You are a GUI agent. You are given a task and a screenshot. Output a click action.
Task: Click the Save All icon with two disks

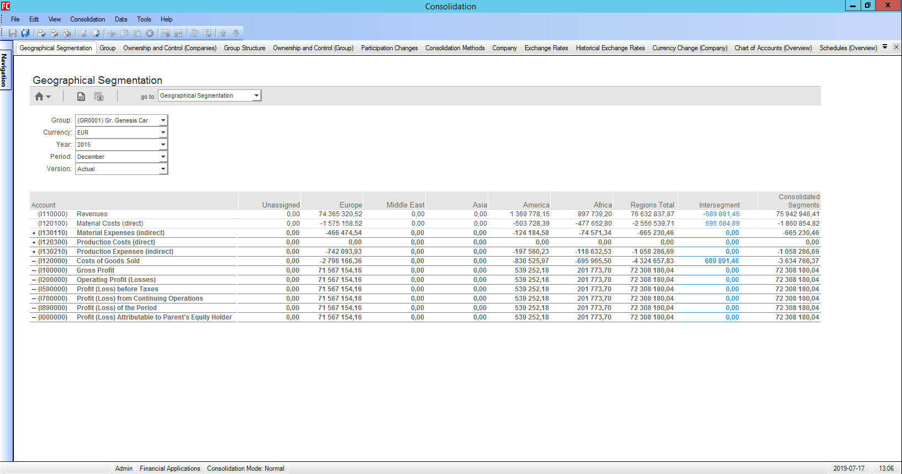pos(25,33)
